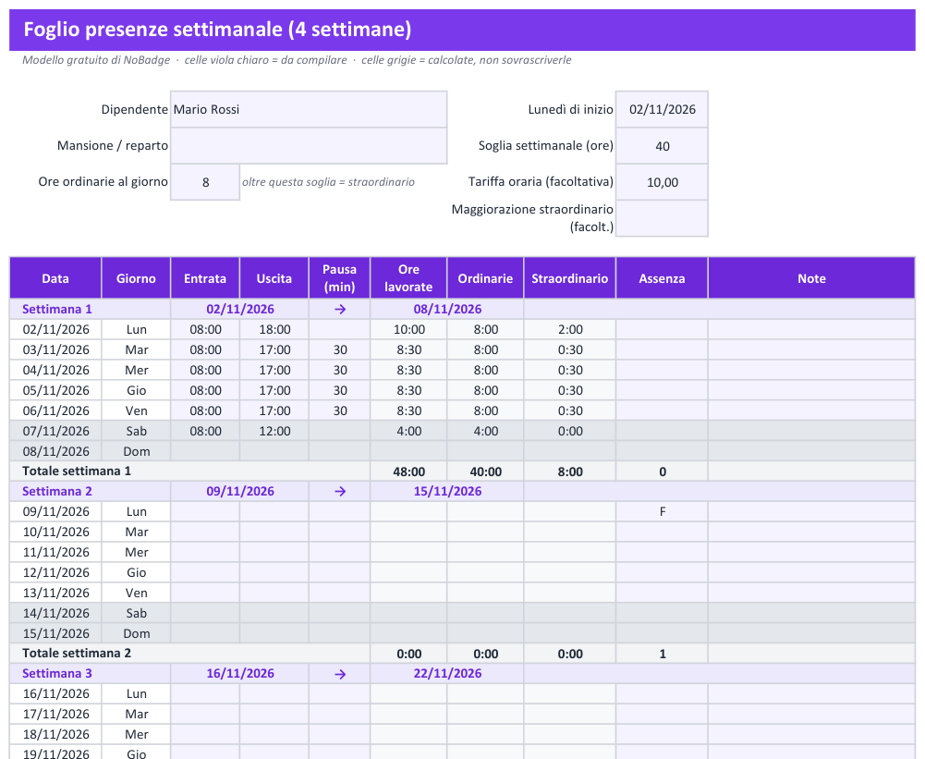Viewport: 925px width, 759px height.
Task: Click the Note column header
Action: (811, 278)
